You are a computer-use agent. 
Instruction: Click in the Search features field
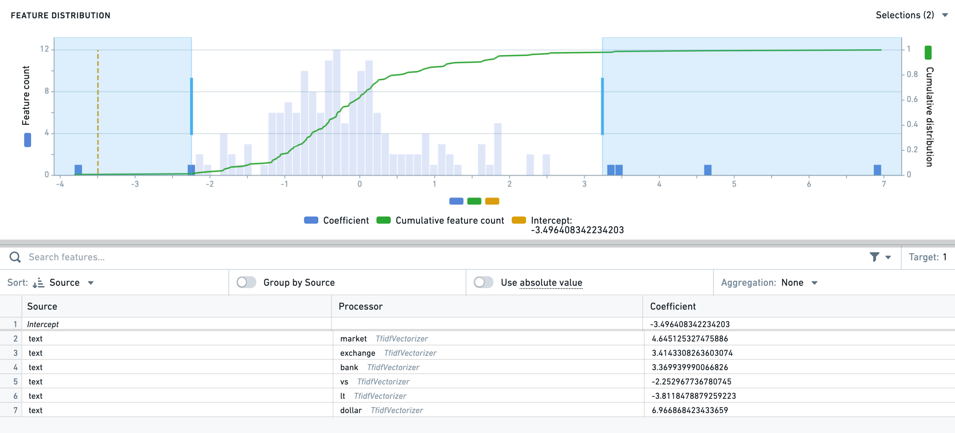pos(446,257)
